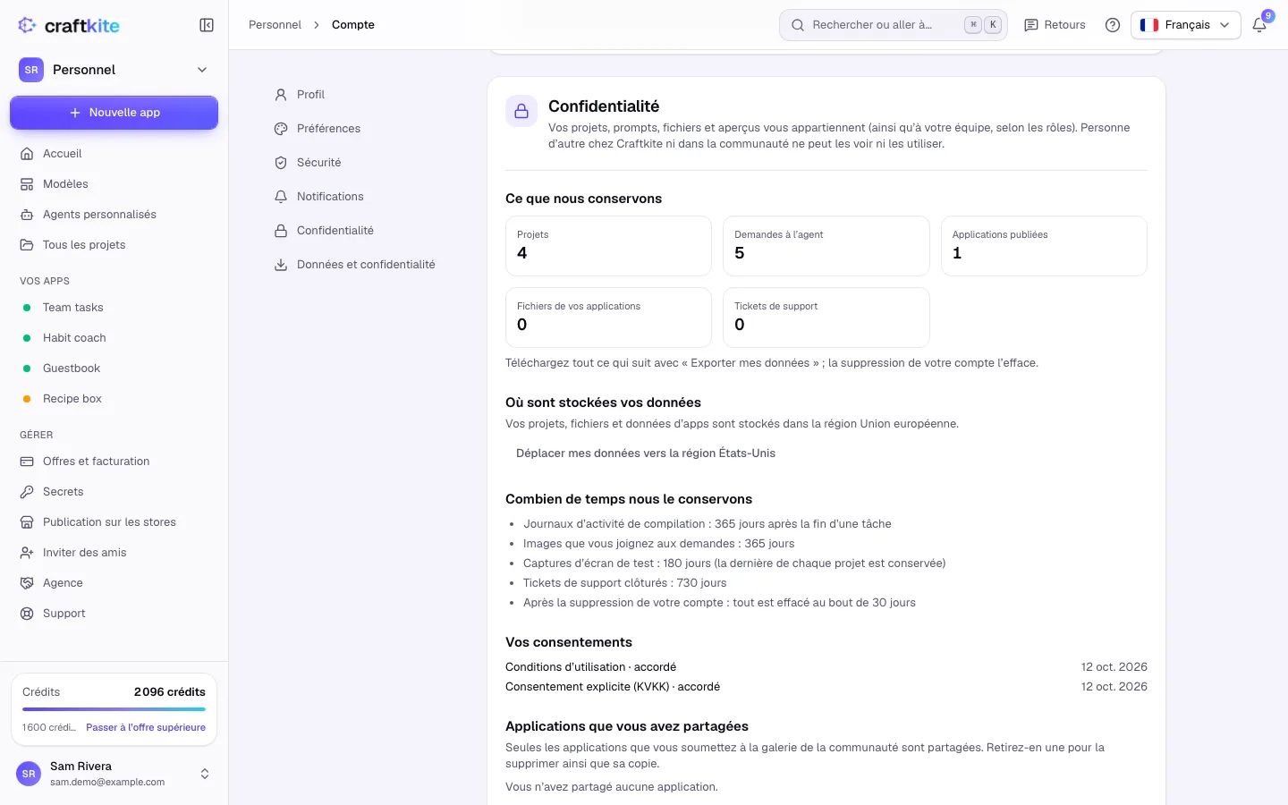Click the Projets count card
The image size is (1288, 805).
click(608, 246)
